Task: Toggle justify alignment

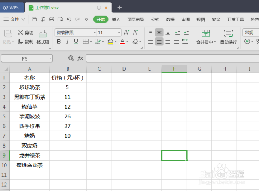Action: click(x=176, y=41)
